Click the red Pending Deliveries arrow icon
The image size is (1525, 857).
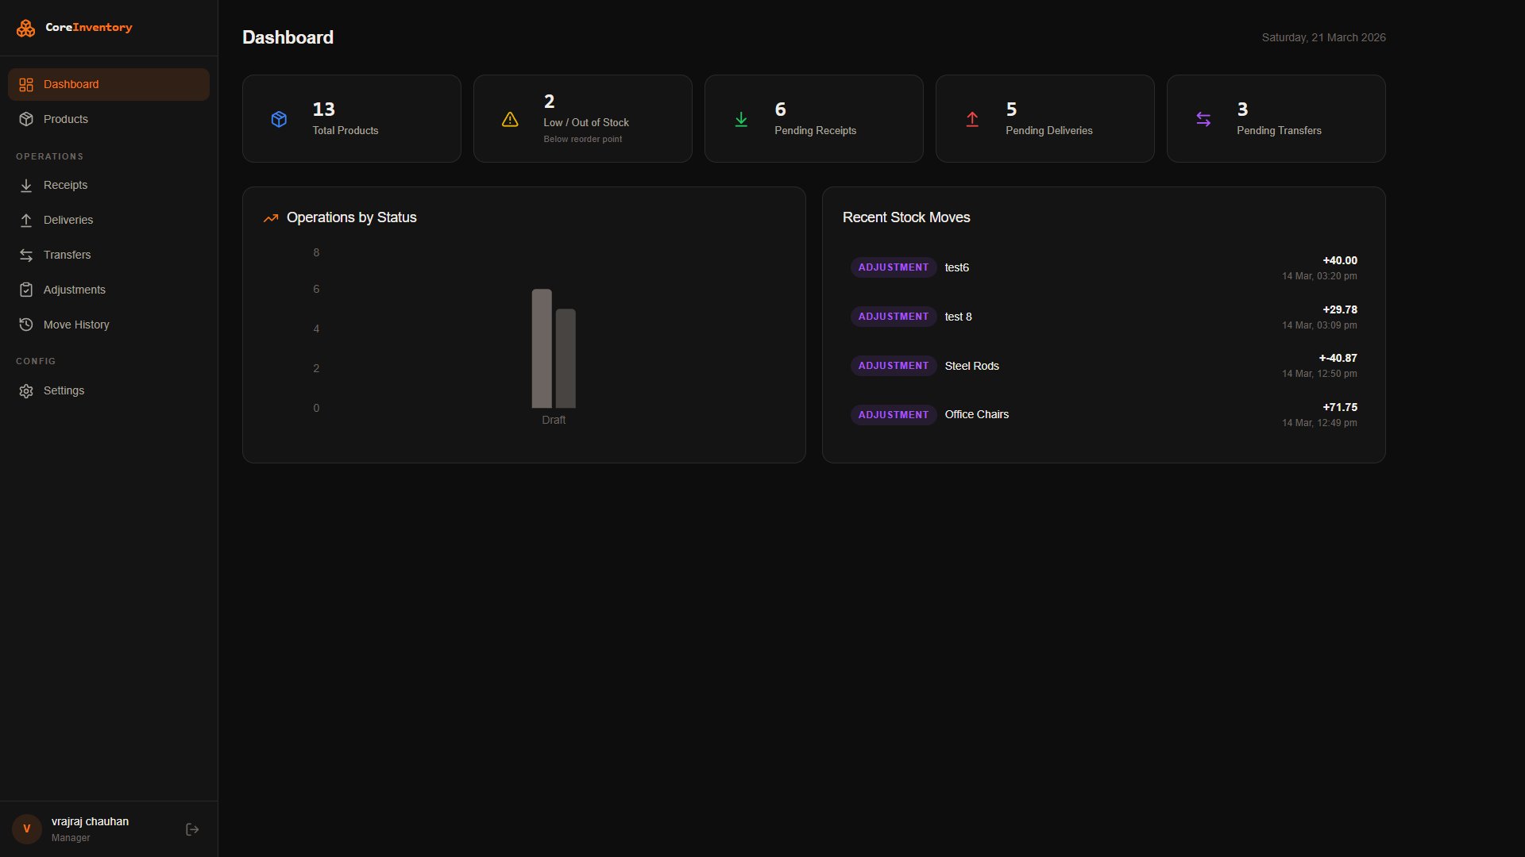click(x=972, y=119)
